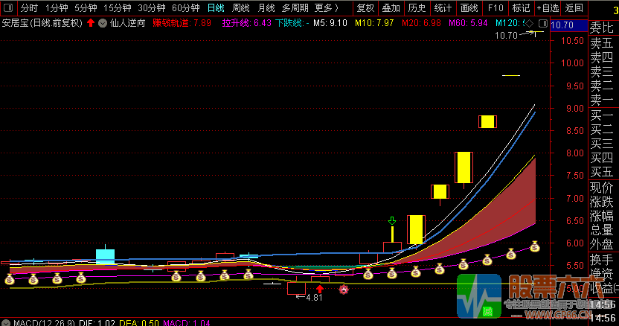Click the M60: 5.94 average value
This screenshot has height=326, width=619.
coord(468,23)
